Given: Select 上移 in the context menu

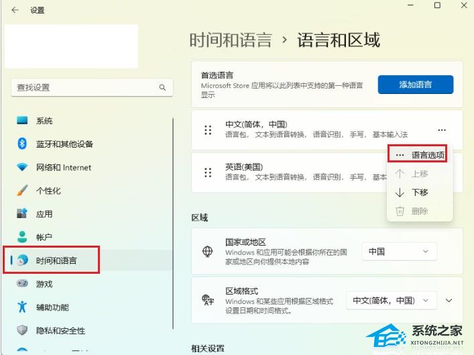Looking at the screenshot, I should (420, 174).
